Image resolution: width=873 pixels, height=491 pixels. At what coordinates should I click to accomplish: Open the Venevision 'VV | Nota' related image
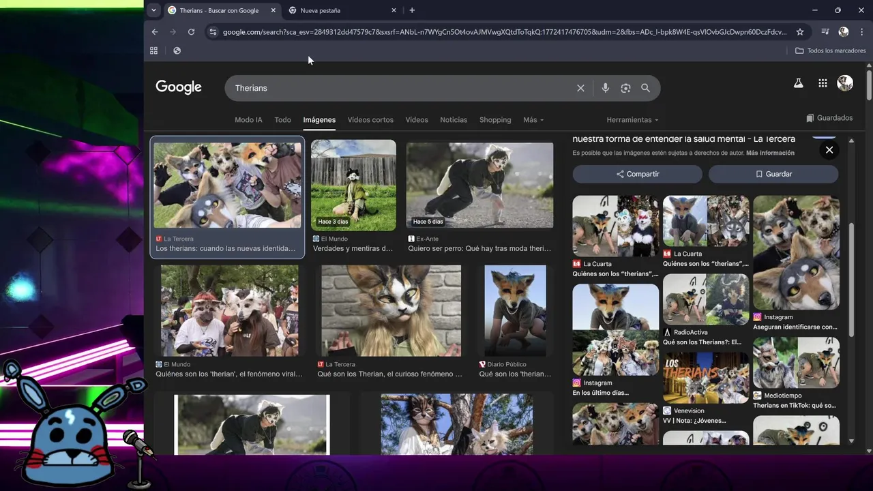(706, 378)
